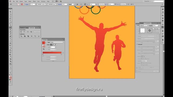The width and height of the screenshot is (173, 97).
Task: Open Layers panel from right dock
Action: 163,40
